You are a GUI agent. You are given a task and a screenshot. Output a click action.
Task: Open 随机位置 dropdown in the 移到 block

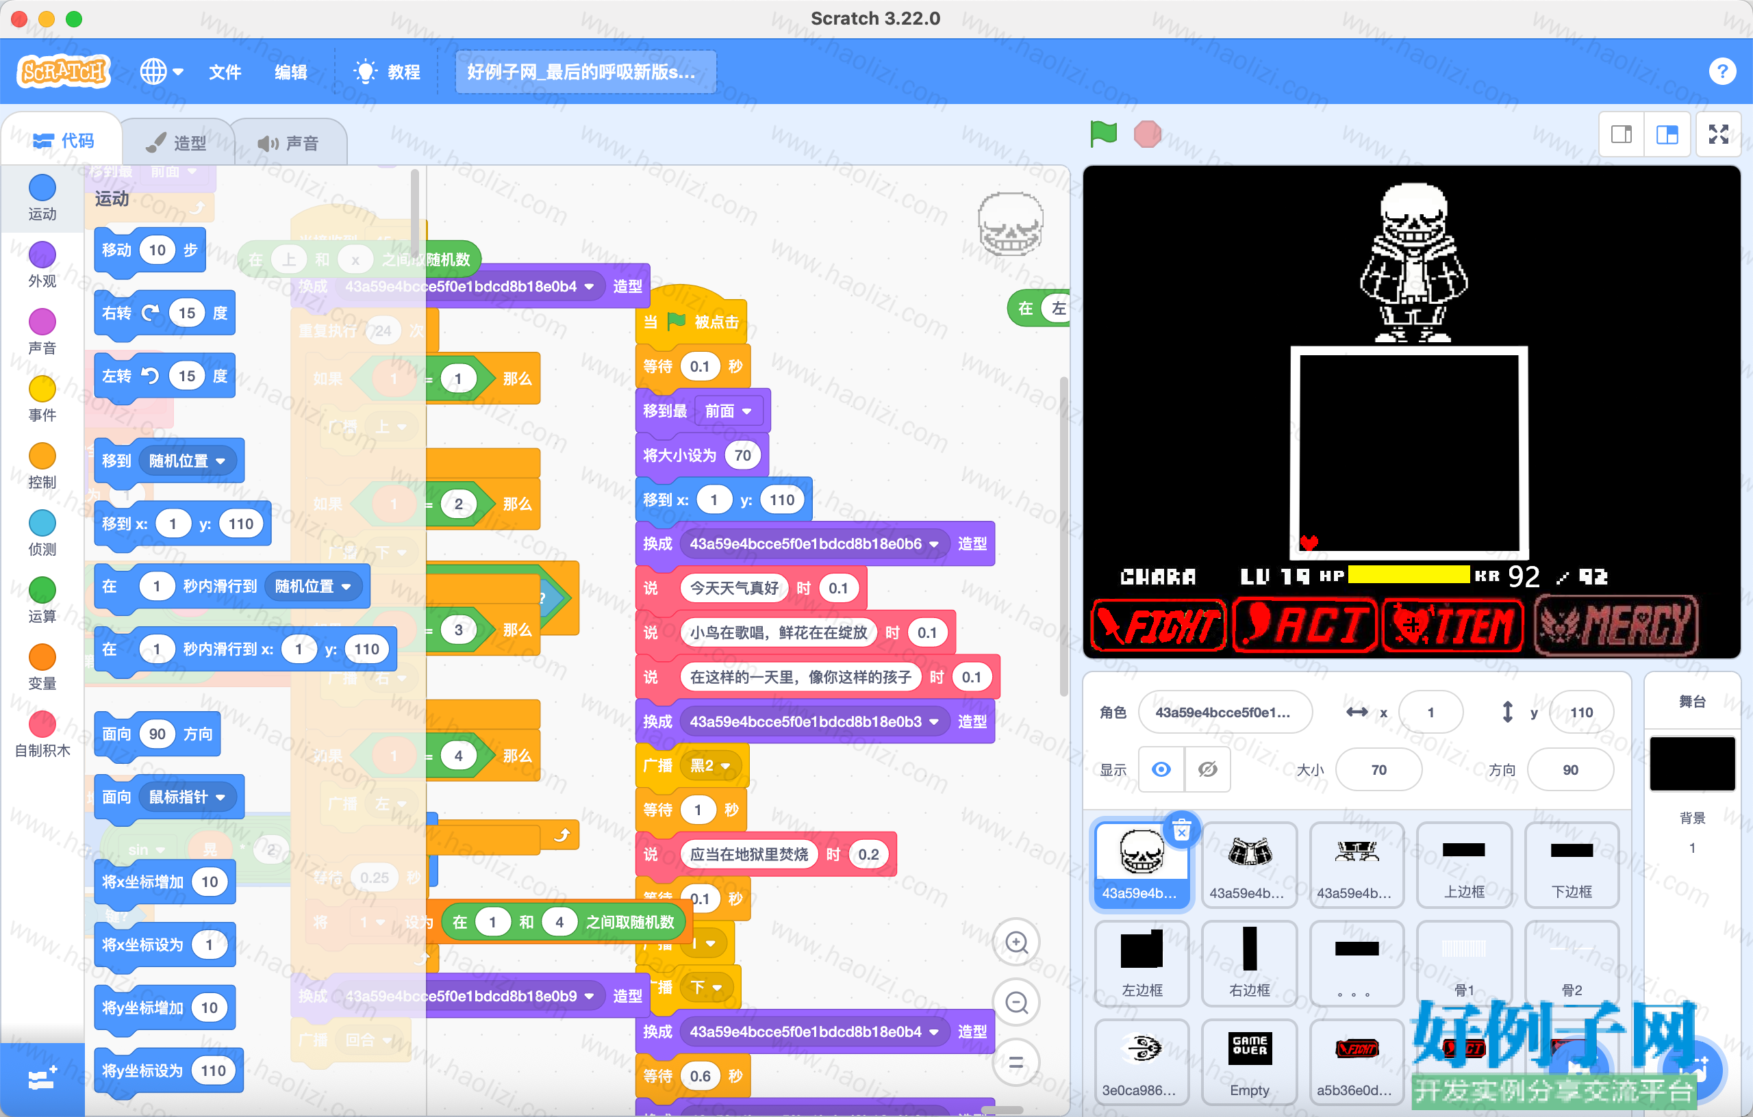(x=187, y=461)
